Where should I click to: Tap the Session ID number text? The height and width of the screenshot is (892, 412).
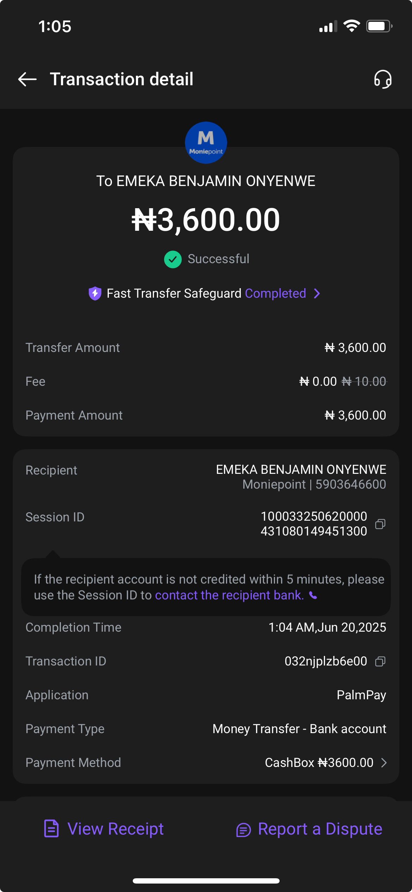pos(314,524)
